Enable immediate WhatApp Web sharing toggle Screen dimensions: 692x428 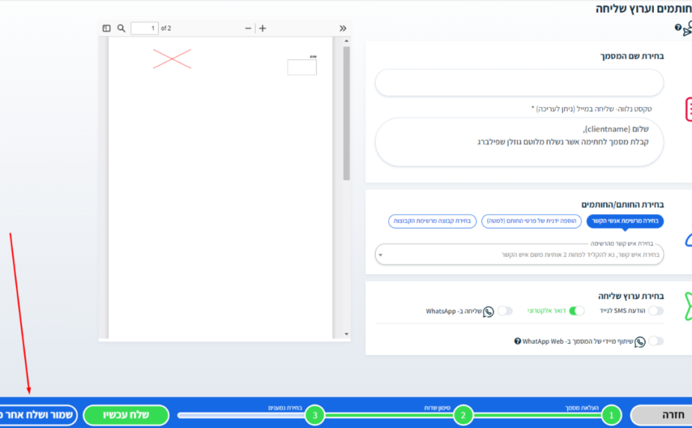[x=655, y=341]
